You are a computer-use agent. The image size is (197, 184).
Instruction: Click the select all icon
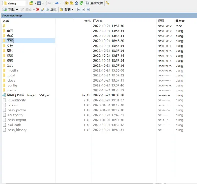[88, 10]
